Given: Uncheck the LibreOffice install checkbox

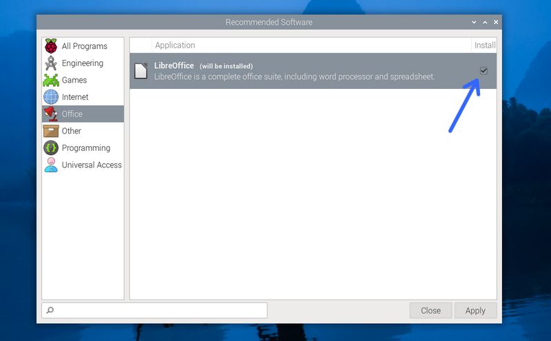Looking at the screenshot, I should point(484,71).
